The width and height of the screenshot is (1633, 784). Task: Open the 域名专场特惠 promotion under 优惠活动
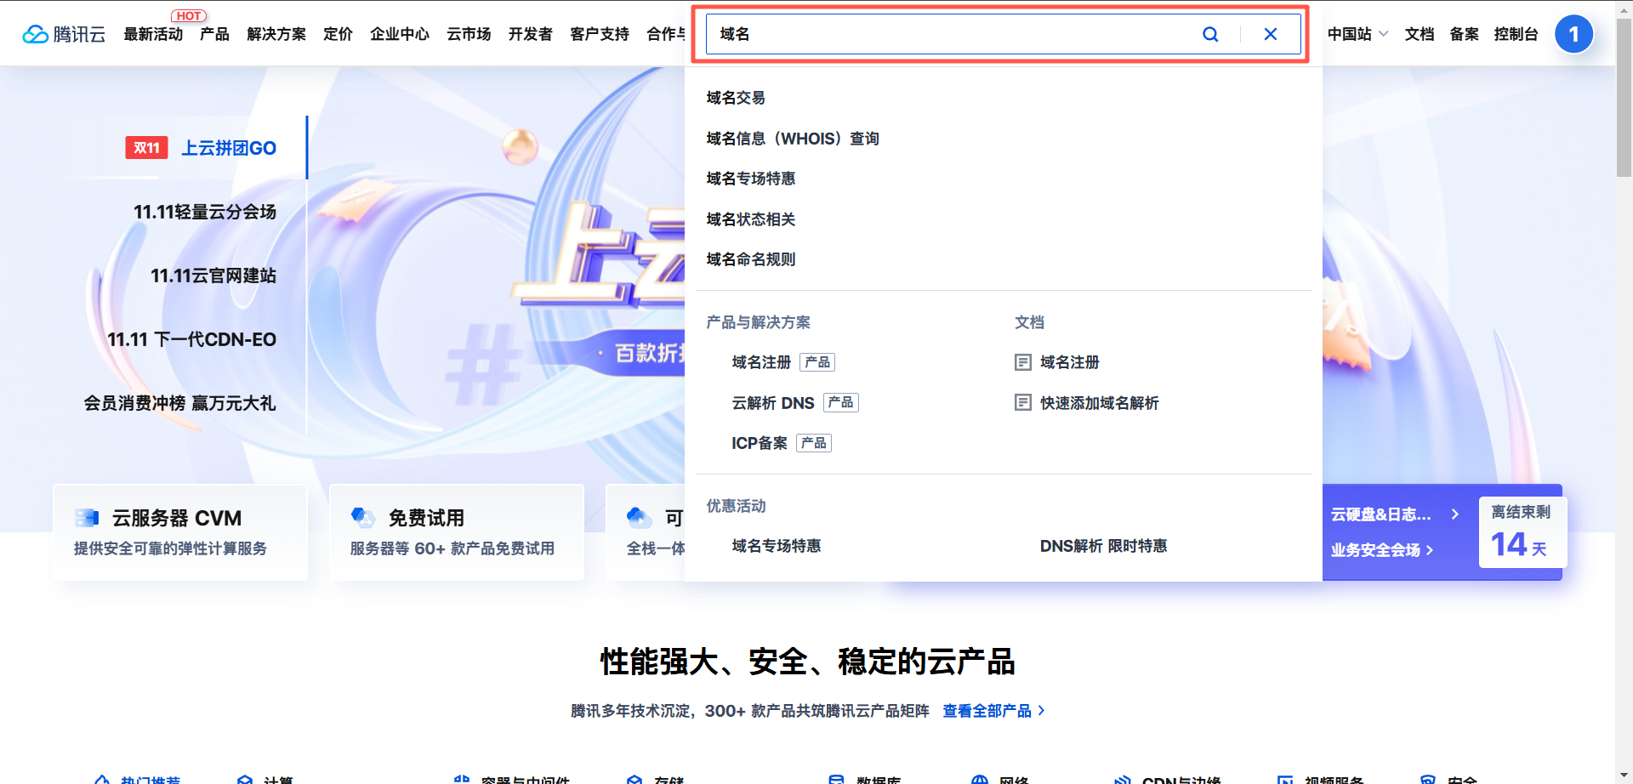777,546
